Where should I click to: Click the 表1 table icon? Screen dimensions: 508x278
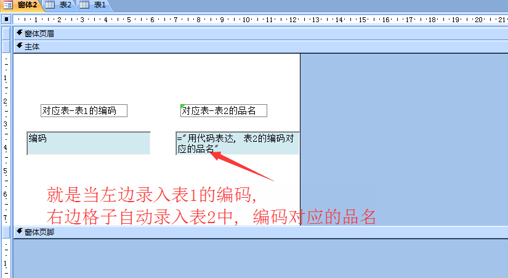click(84, 4)
